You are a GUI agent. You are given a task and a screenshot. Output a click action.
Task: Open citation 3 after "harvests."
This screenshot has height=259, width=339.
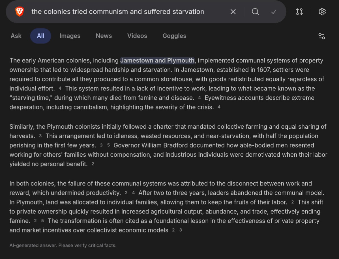pyautogui.click(x=40, y=136)
